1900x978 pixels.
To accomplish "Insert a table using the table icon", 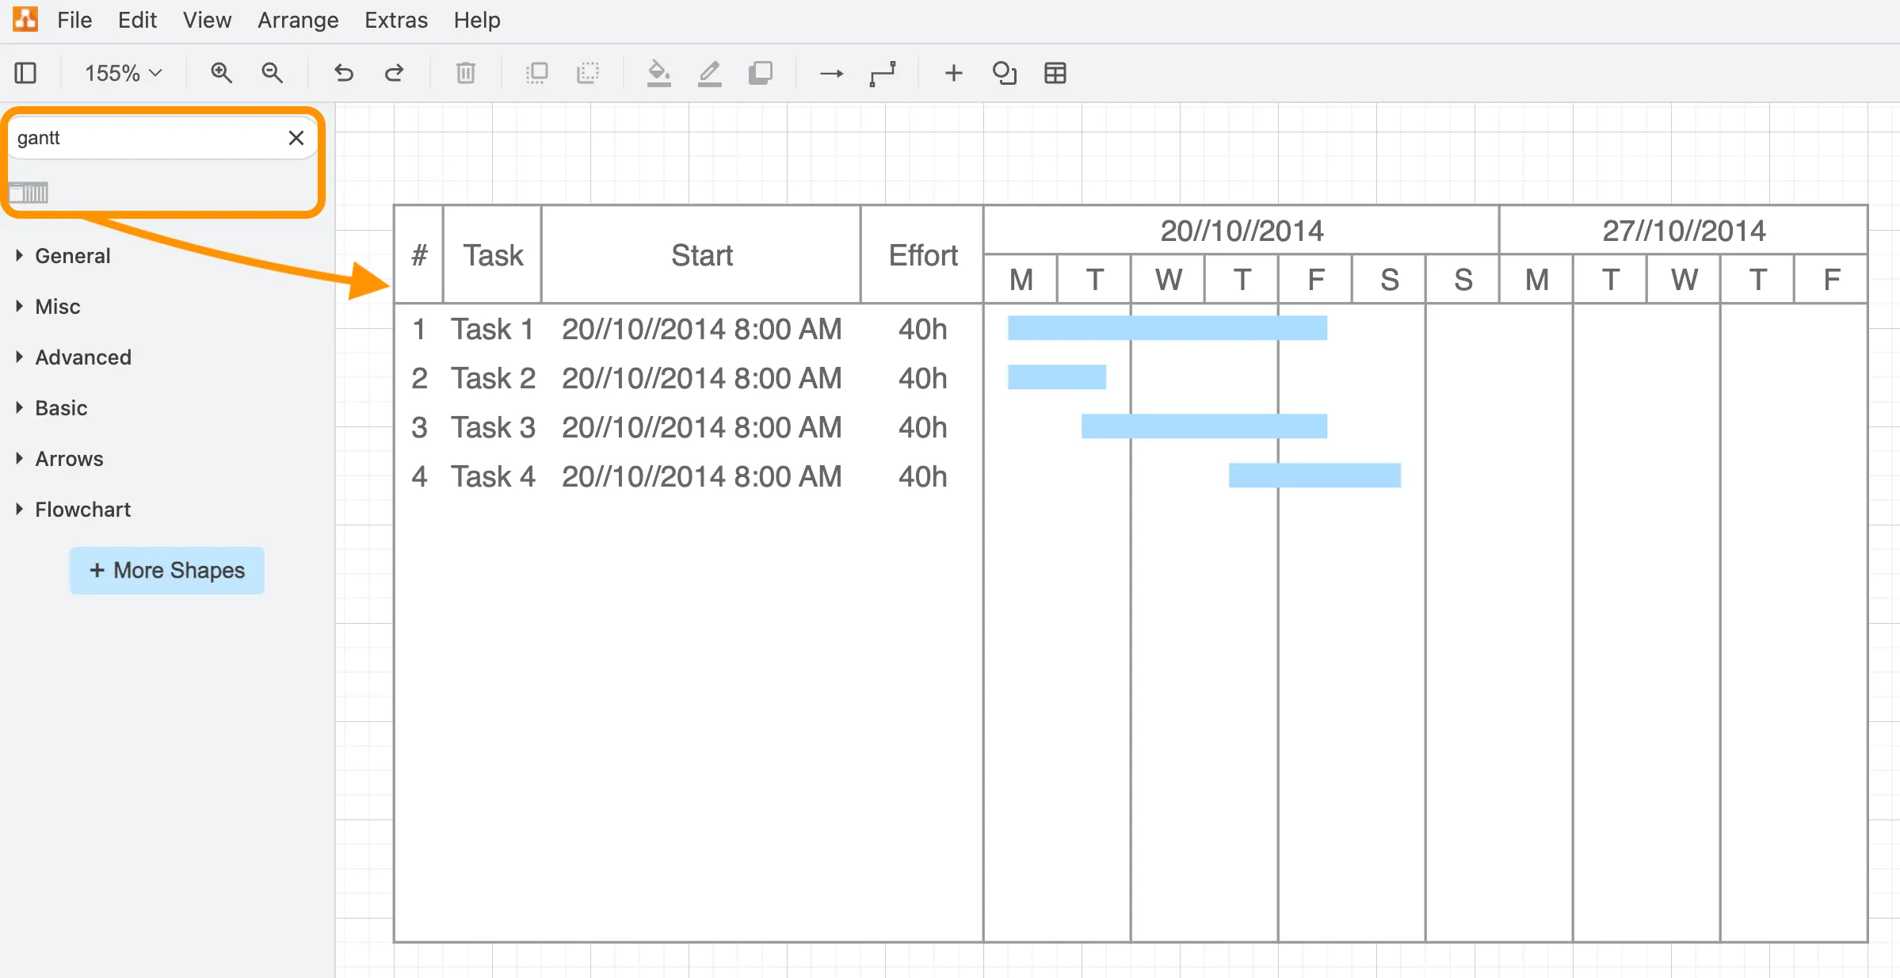I will coord(1055,73).
